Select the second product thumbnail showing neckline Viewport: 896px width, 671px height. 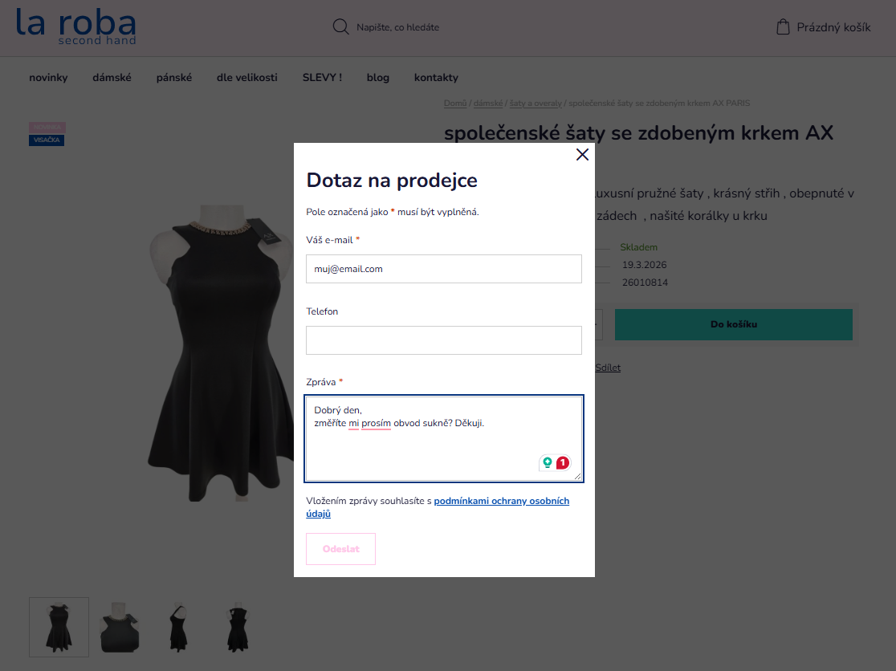coord(120,627)
